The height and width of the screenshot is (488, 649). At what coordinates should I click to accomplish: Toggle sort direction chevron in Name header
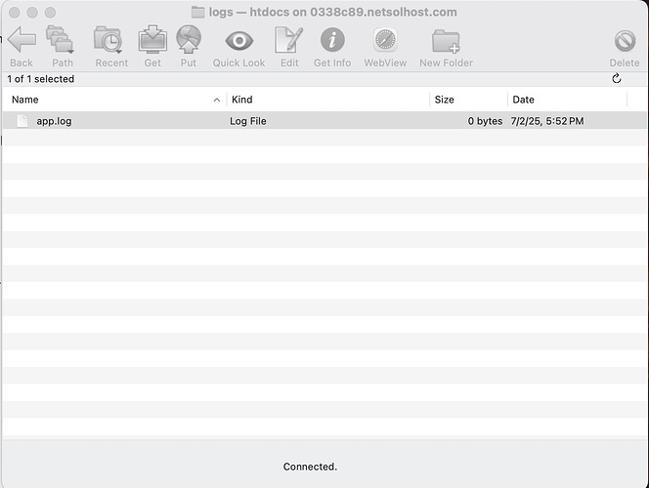coord(216,100)
